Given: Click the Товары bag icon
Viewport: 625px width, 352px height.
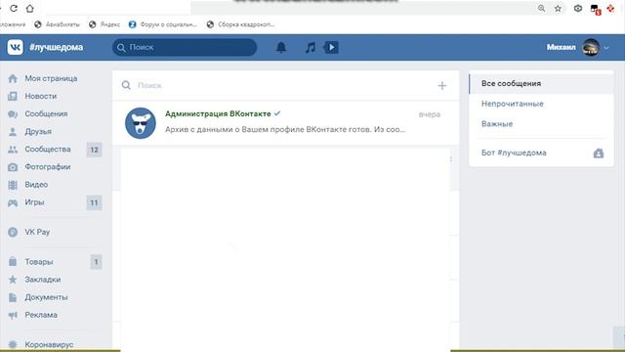Looking at the screenshot, I should click(x=13, y=262).
